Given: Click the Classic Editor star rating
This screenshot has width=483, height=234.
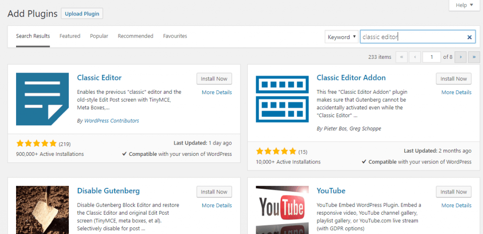Looking at the screenshot, I should pyautogui.click(x=36, y=144).
